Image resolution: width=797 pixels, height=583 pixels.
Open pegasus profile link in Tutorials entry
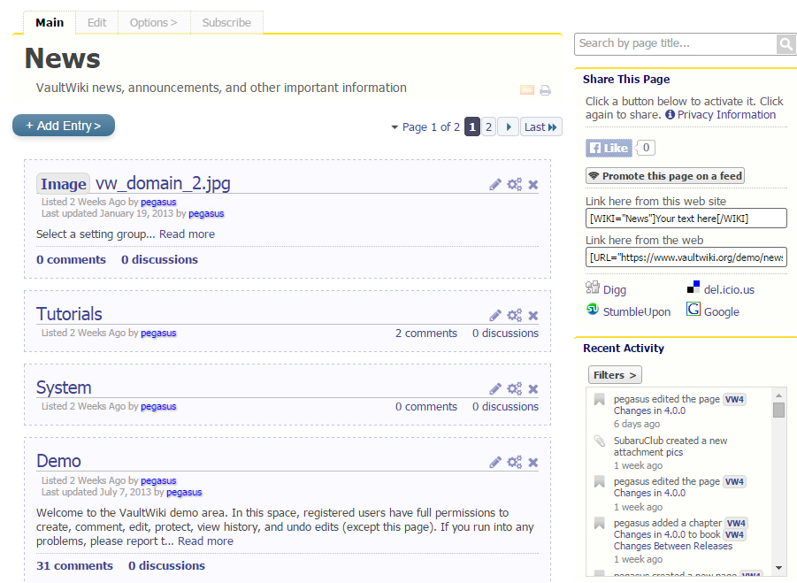(x=158, y=333)
